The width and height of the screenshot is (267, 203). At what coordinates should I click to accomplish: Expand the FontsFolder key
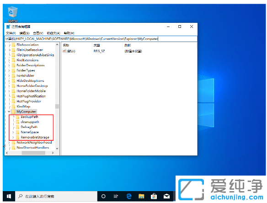(x=9, y=75)
